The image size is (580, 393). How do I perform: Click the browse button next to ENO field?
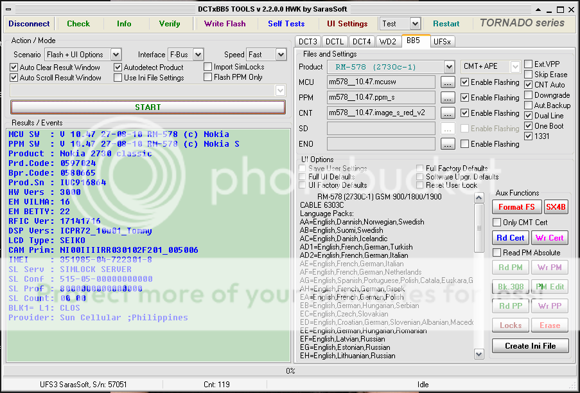(448, 144)
